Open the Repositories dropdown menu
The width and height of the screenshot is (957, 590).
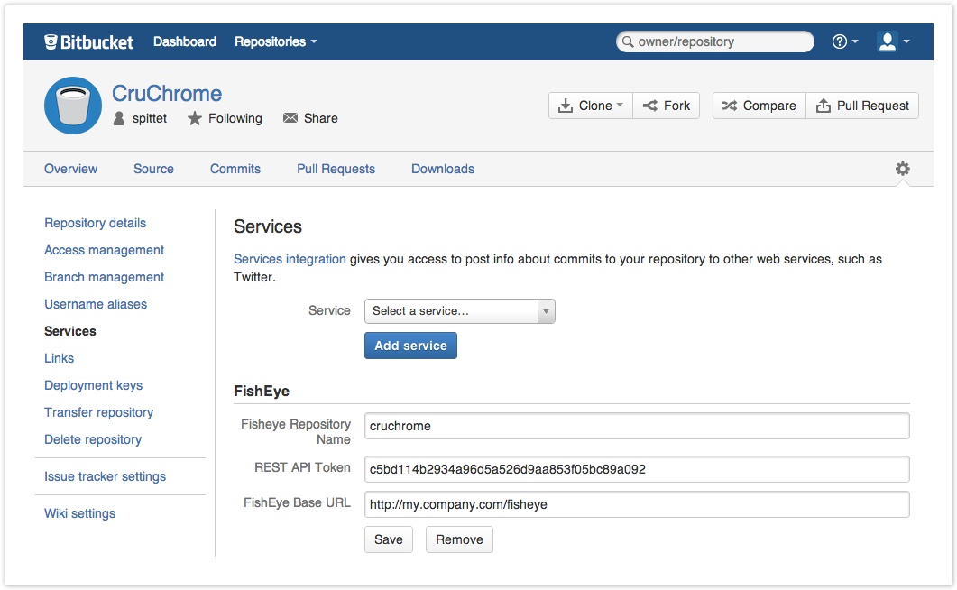275,41
